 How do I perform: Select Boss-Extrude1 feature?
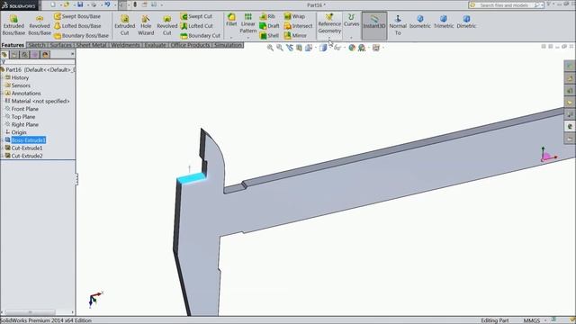click(x=25, y=140)
